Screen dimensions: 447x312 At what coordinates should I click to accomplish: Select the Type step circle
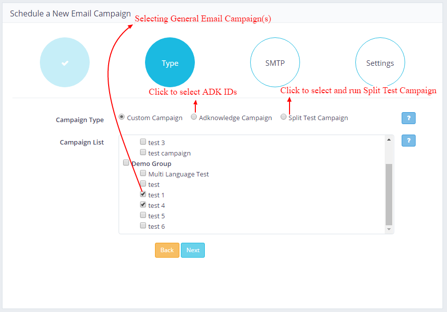pyautogui.click(x=170, y=63)
